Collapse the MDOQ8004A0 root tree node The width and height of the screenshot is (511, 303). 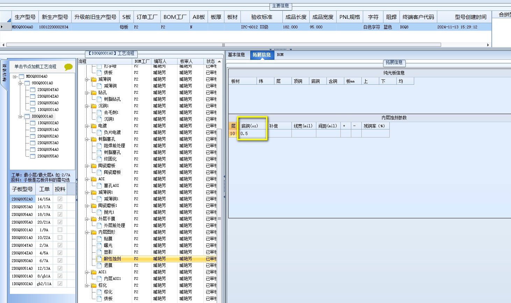(15, 77)
